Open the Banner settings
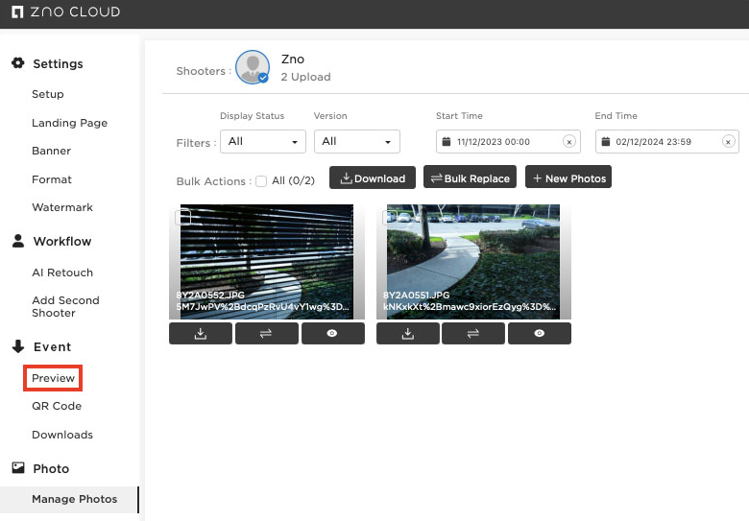 coord(51,151)
